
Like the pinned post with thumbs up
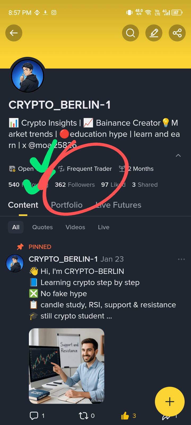[125, 416]
